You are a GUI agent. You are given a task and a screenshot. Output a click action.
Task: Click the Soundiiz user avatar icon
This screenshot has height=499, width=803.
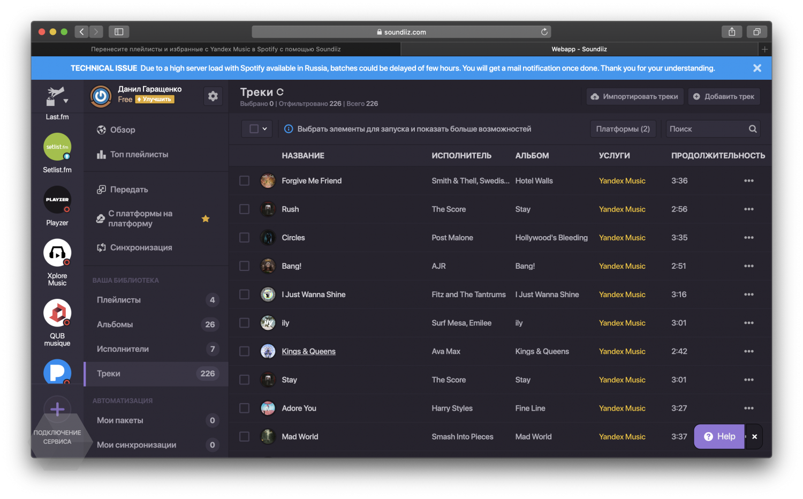click(101, 96)
